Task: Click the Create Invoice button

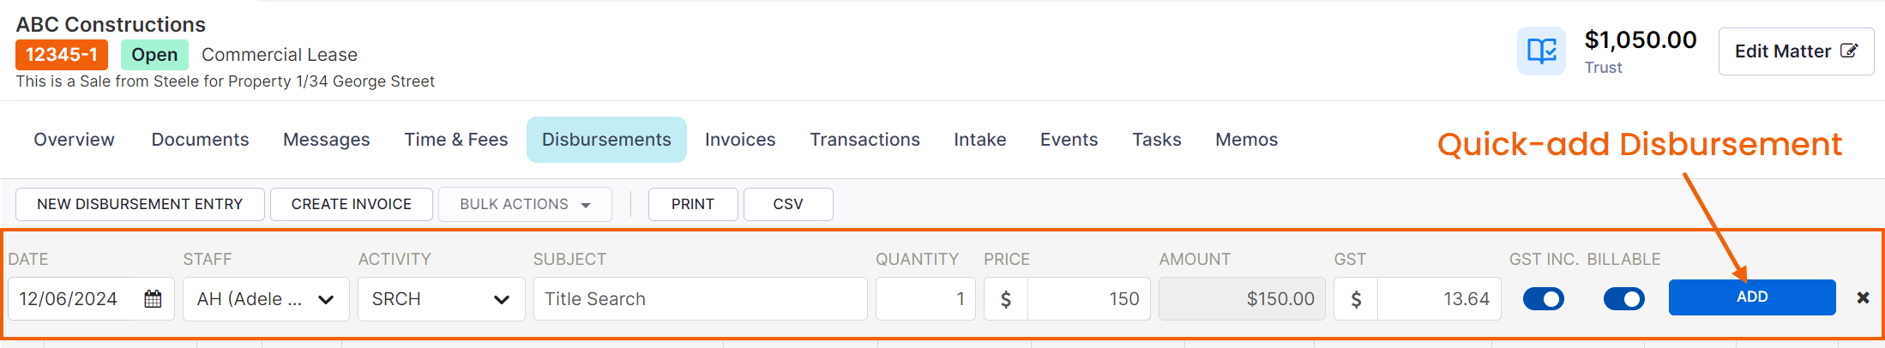Action: pos(352,204)
